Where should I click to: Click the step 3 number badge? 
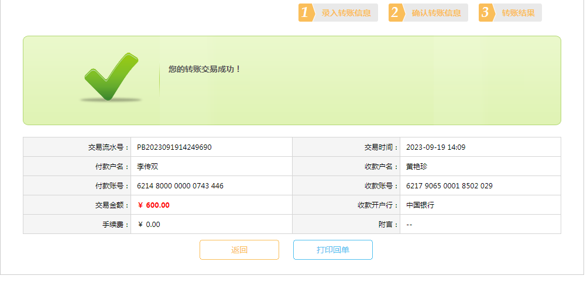click(x=485, y=13)
